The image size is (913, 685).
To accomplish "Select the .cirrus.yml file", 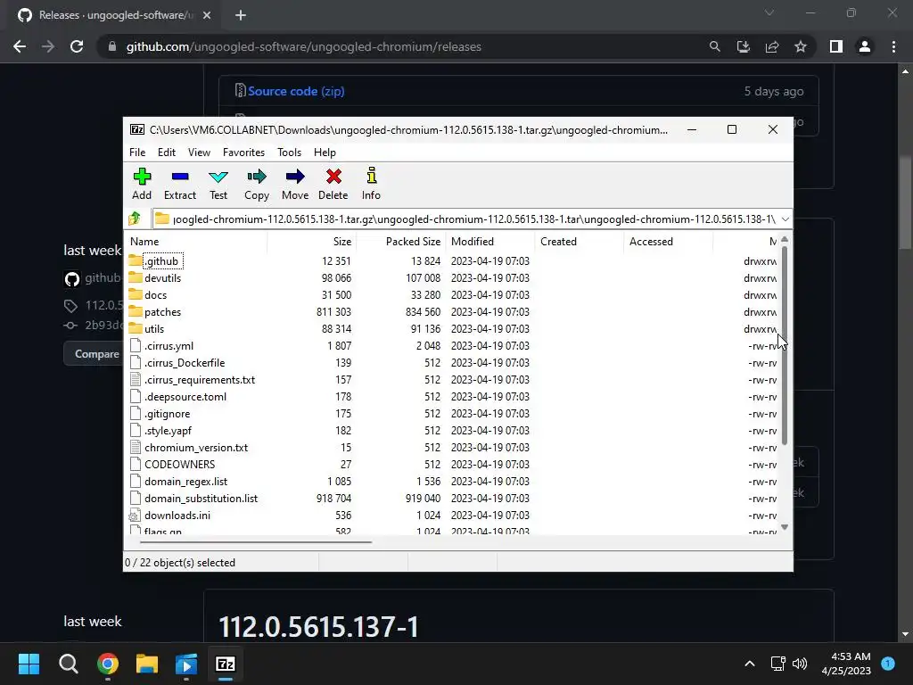I will tap(169, 346).
